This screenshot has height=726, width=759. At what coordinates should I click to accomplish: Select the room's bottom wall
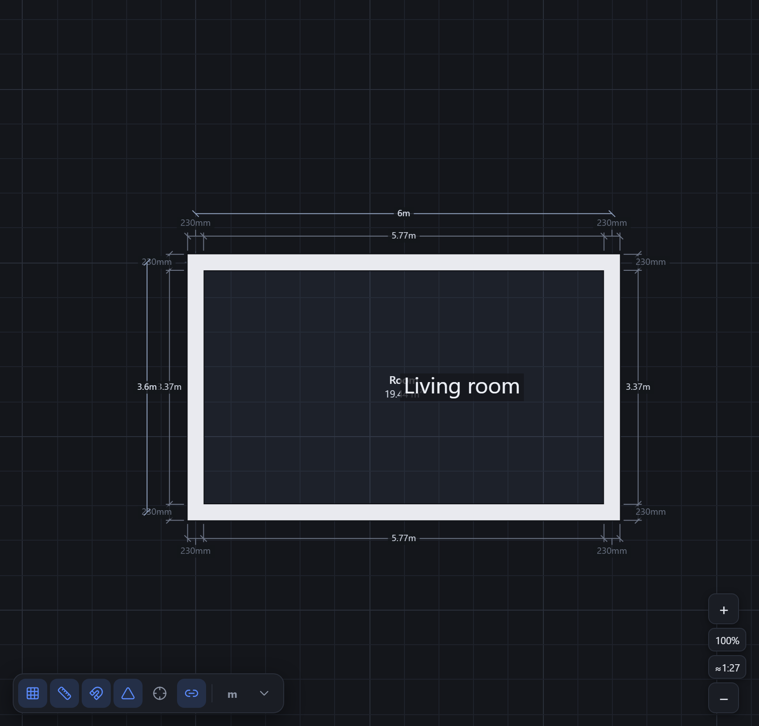click(404, 512)
